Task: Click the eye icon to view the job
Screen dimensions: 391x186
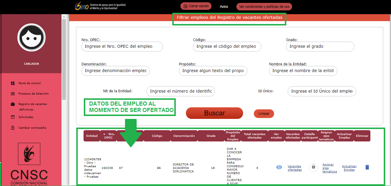Action: (279, 167)
